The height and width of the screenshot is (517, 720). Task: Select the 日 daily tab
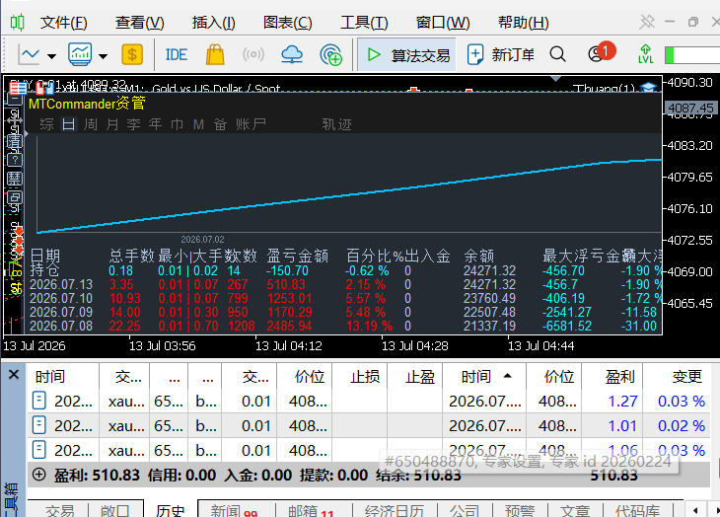click(69, 124)
